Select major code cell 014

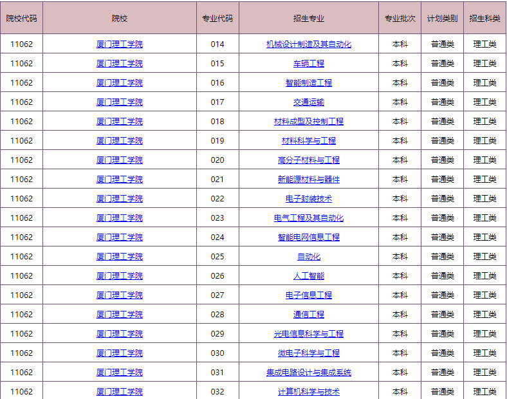217,44
